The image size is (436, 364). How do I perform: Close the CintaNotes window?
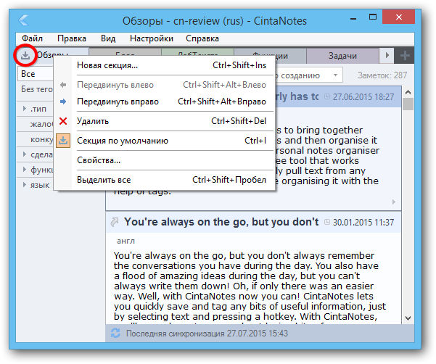(x=399, y=17)
